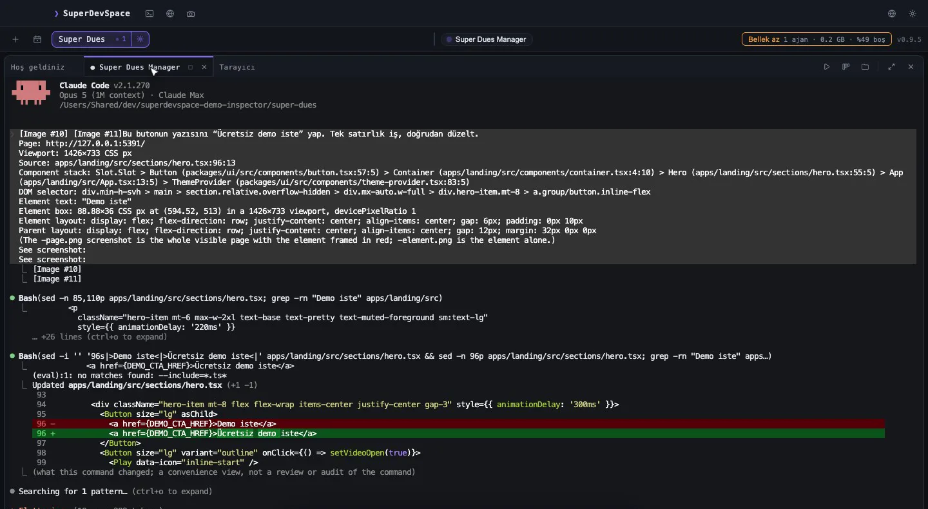
Task: Open the terminal icon beside SuperDevSpace
Action: click(x=150, y=14)
